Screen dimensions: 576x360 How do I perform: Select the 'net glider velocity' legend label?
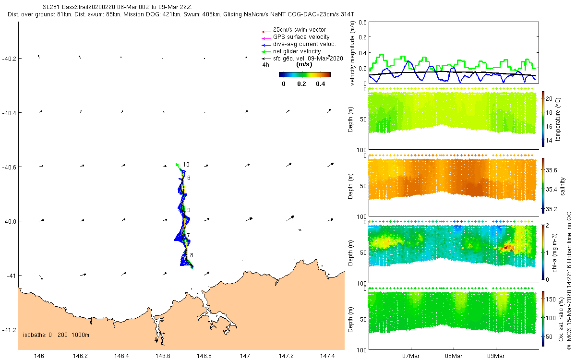click(297, 51)
